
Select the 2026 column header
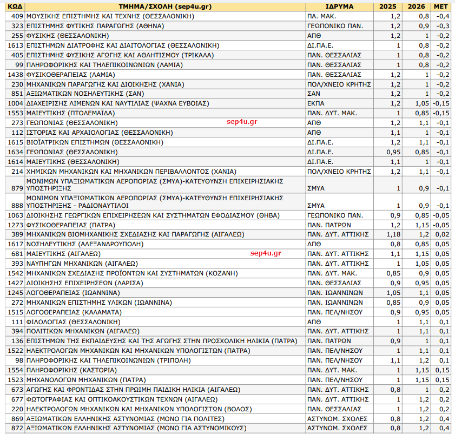coord(417,6)
